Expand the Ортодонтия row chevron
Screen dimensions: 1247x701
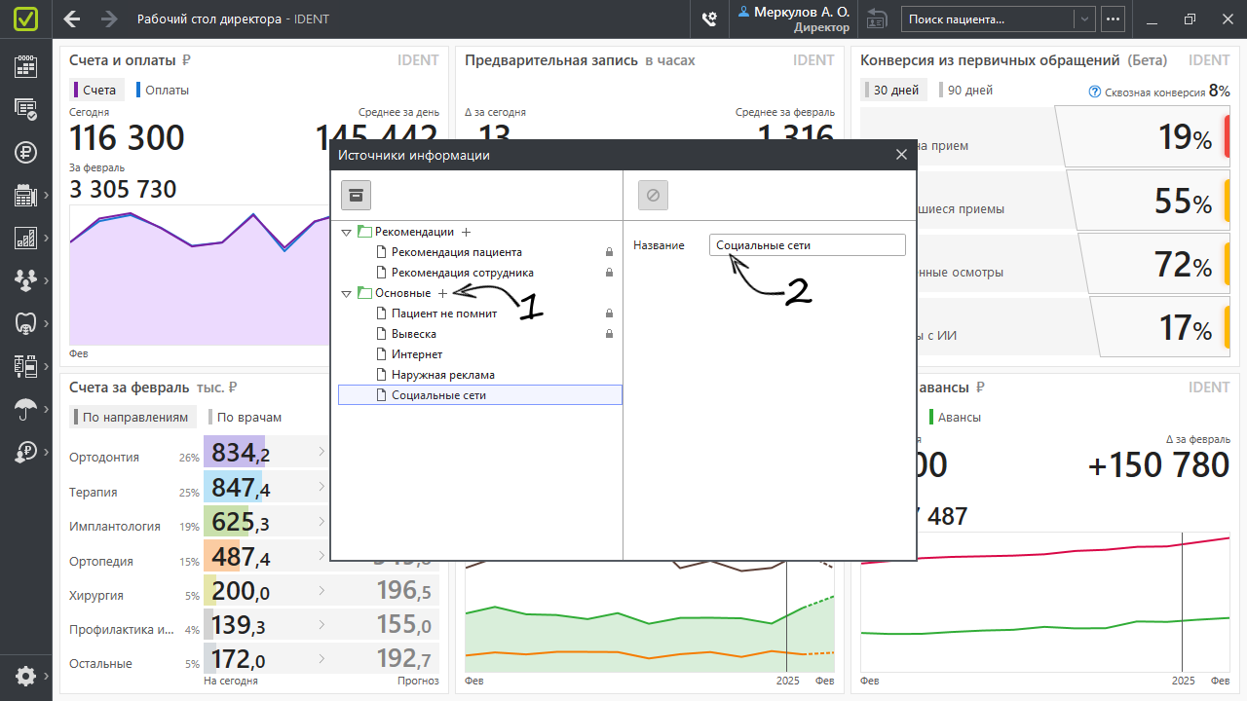pyautogui.click(x=321, y=451)
